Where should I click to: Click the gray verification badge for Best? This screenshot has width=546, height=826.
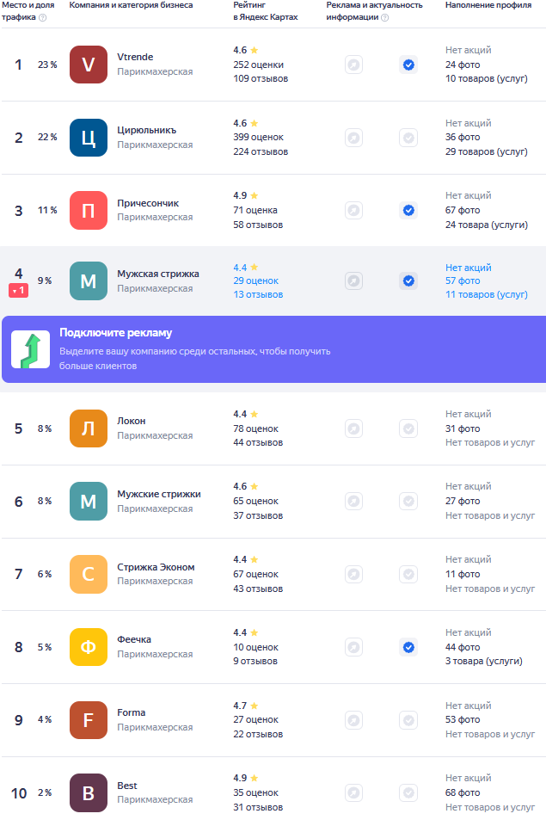point(408,792)
